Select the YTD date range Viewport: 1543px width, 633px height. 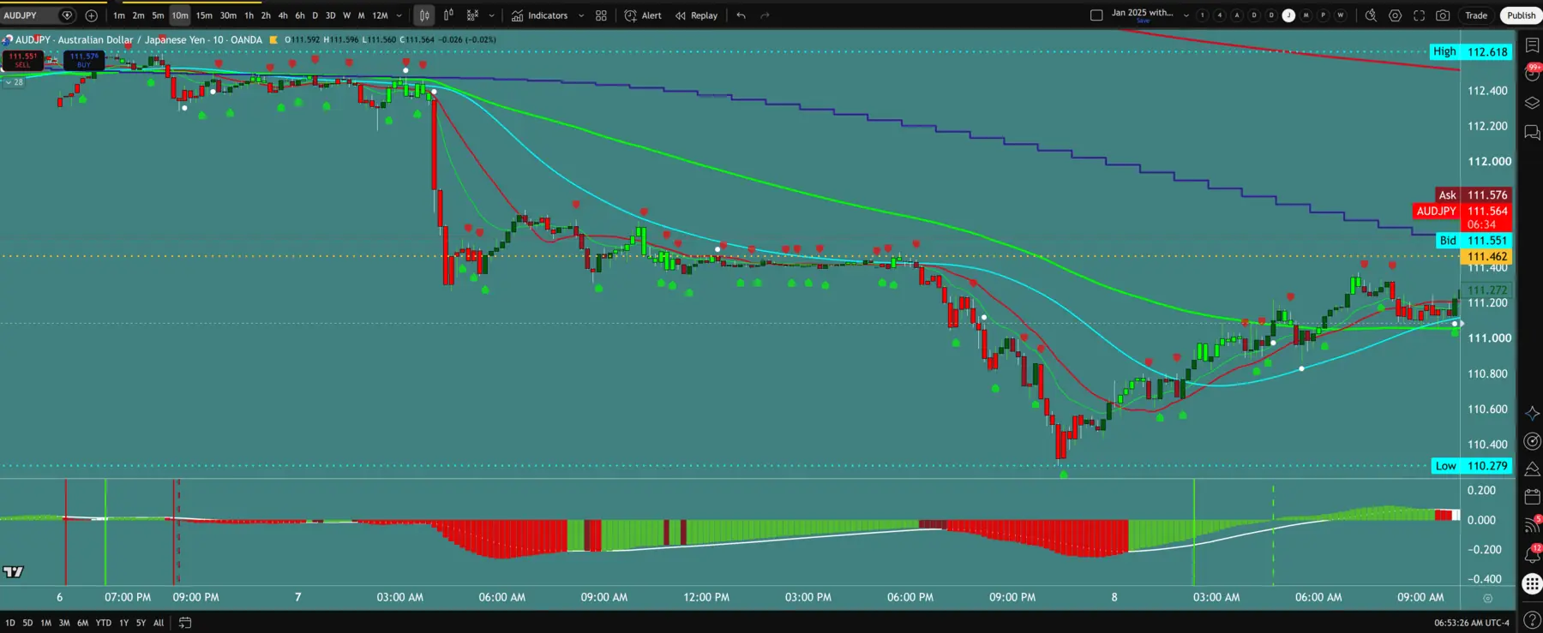click(x=104, y=623)
